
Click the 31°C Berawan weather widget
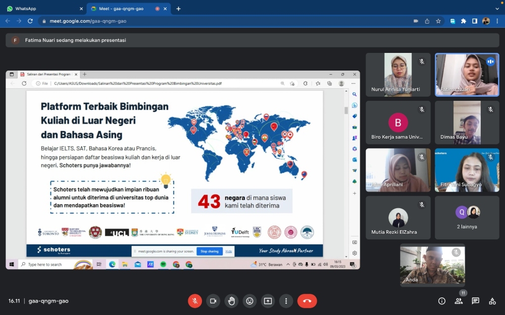pyautogui.click(x=266, y=264)
